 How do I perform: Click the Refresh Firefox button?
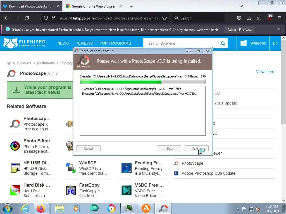239,30
